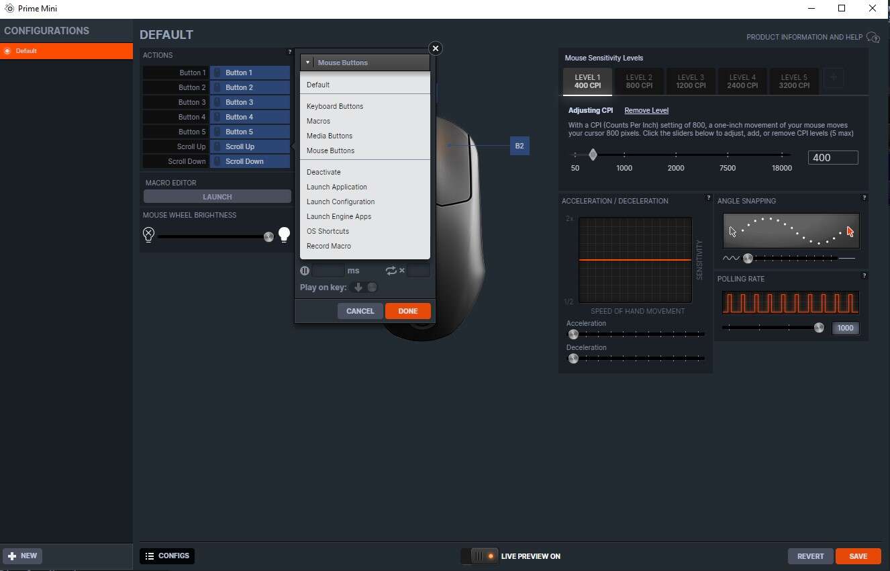Close the button action popup with X

click(x=435, y=48)
